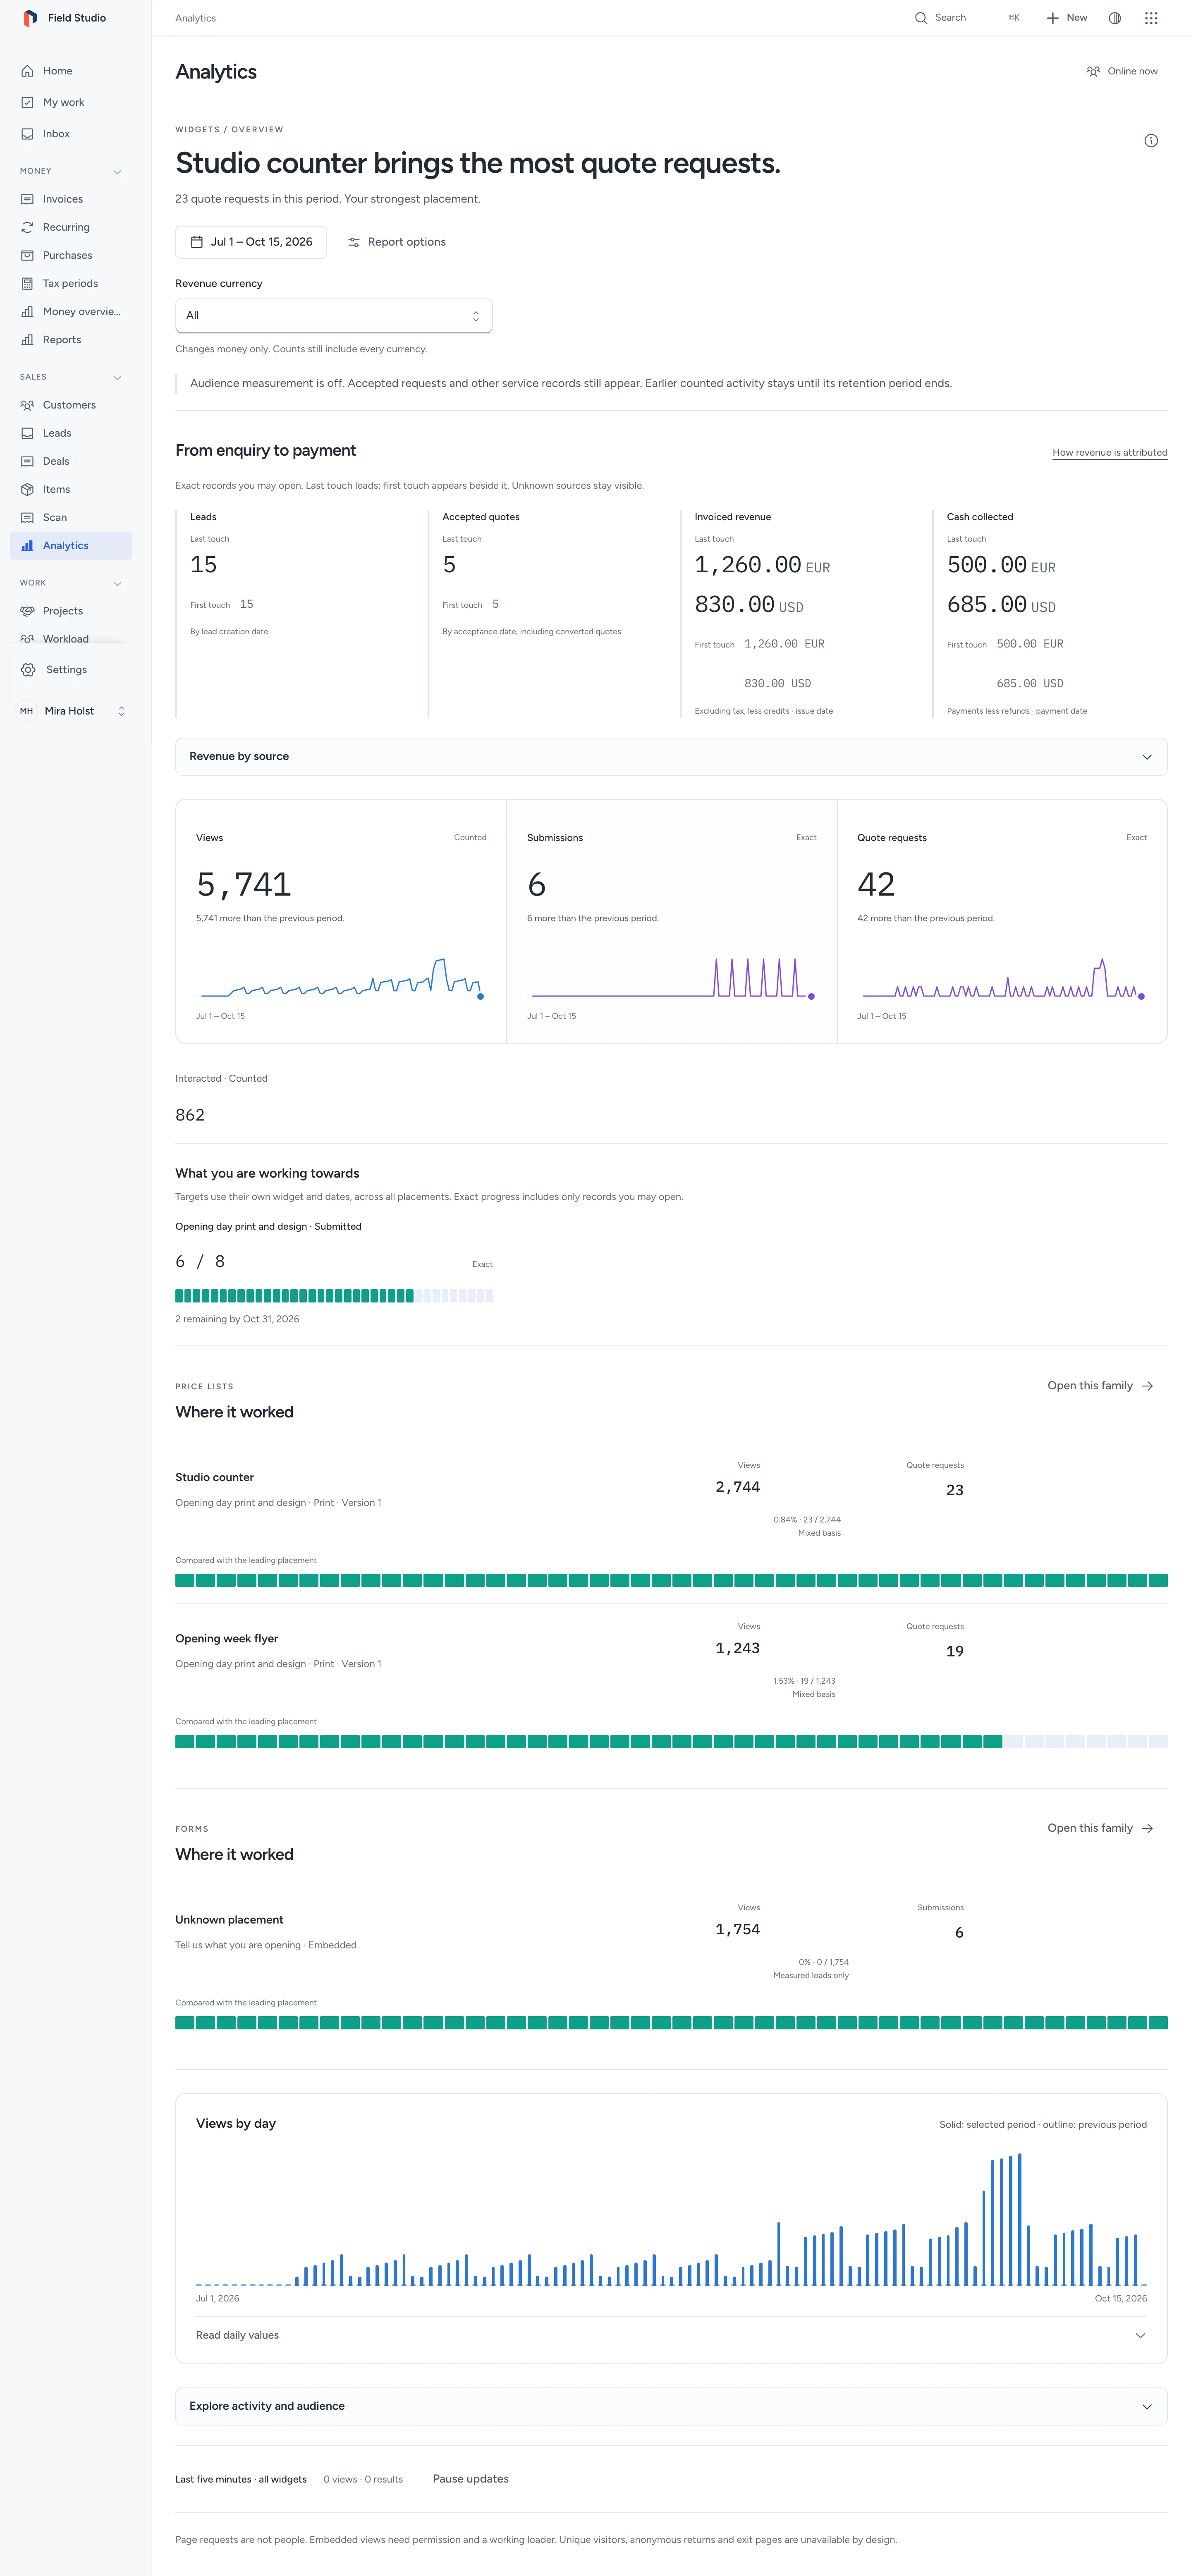The width and height of the screenshot is (1191, 2576).
Task: Click the calendar icon in date range
Action: 197,242
